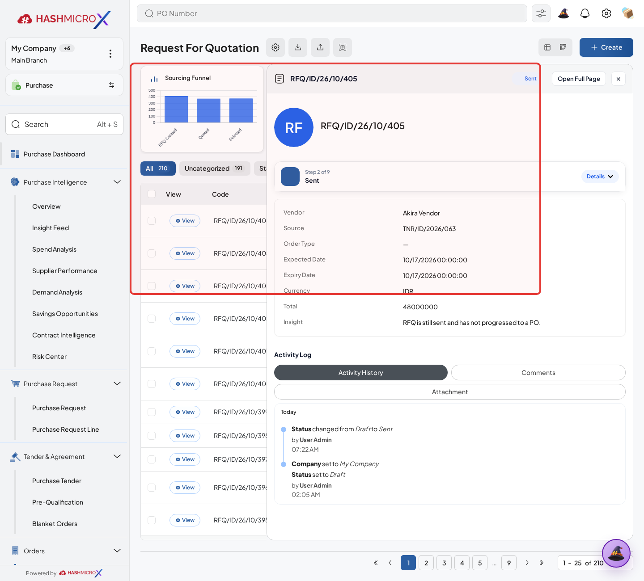644x581 pixels.
Task: Open the My Company three-dot menu
Action: tap(110, 54)
